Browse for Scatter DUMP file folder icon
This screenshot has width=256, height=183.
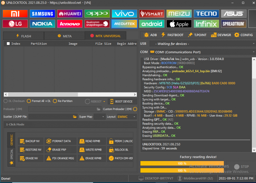pos(75,117)
